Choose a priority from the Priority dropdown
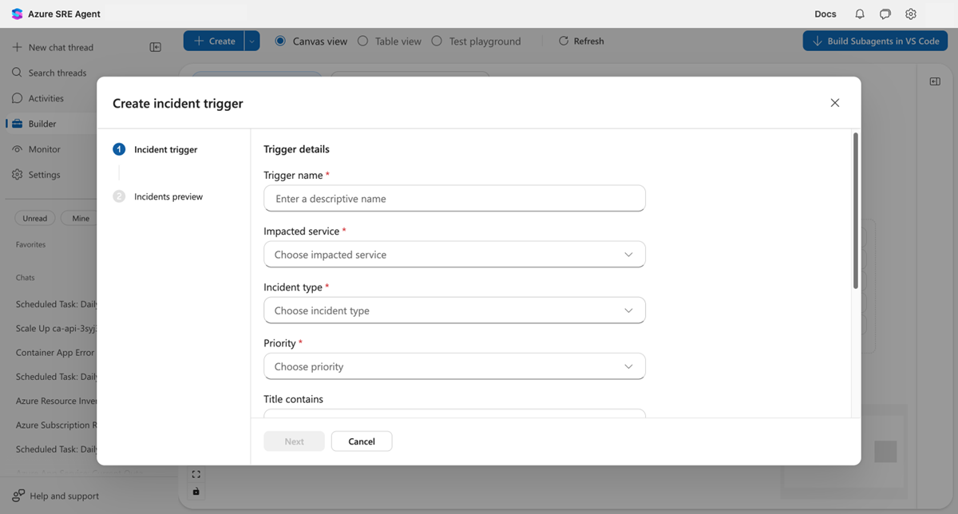 [x=454, y=366]
